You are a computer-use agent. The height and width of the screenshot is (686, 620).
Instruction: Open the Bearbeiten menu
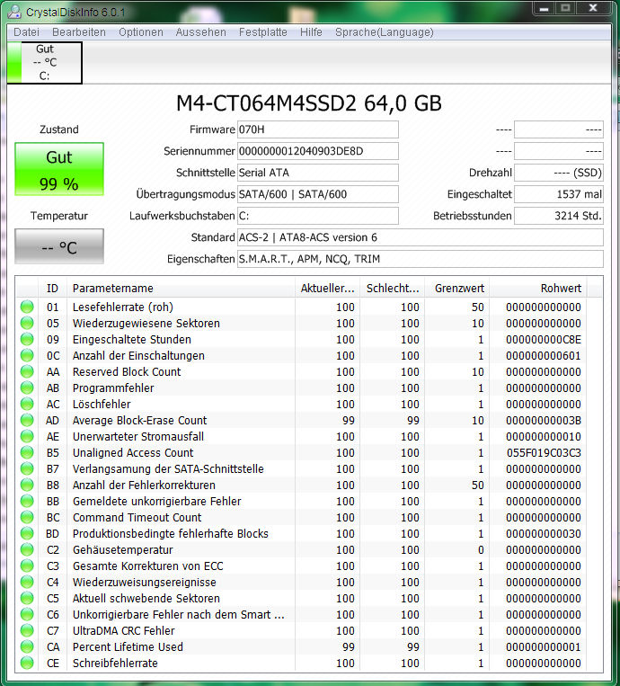tap(79, 32)
